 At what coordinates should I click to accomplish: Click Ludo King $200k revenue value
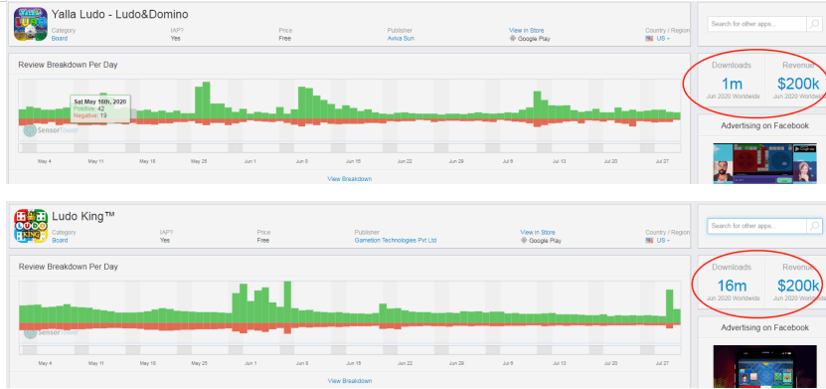798,286
